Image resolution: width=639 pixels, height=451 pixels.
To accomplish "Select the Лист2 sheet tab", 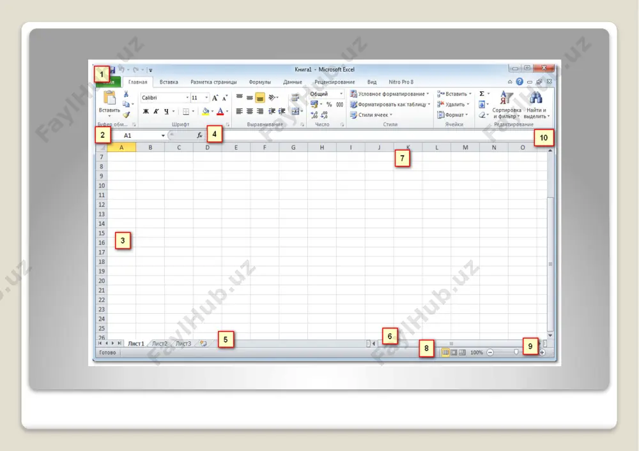I will (159, 344).
